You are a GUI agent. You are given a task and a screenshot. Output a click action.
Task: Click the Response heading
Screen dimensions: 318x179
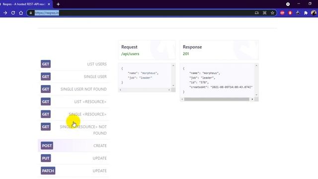(192, 47)
